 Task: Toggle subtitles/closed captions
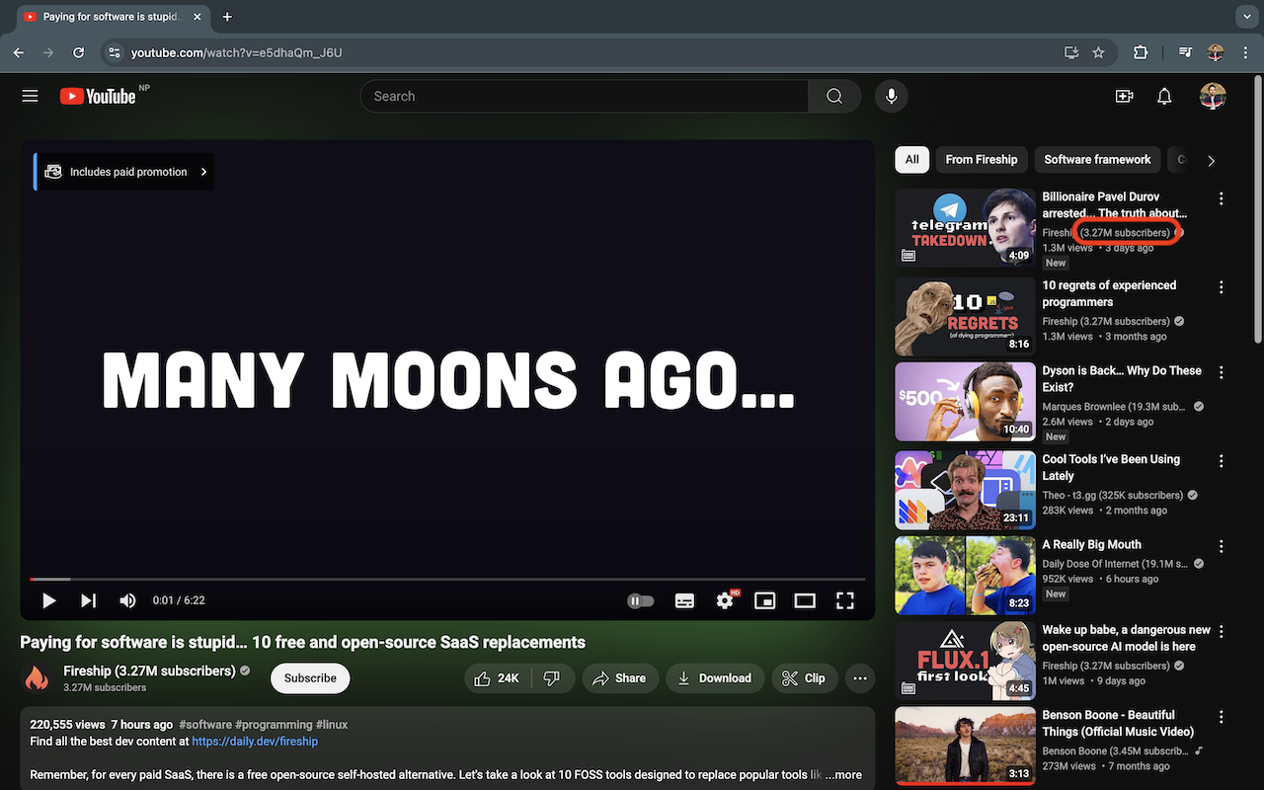coord(684,600)
